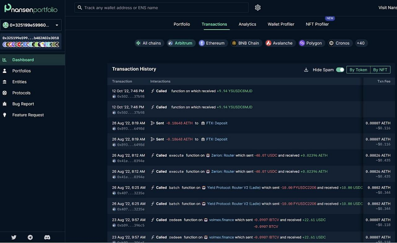Open tx hash 0x41e...0394e in first execute row
Screen dimensions: 397x243
click(131, 161)
